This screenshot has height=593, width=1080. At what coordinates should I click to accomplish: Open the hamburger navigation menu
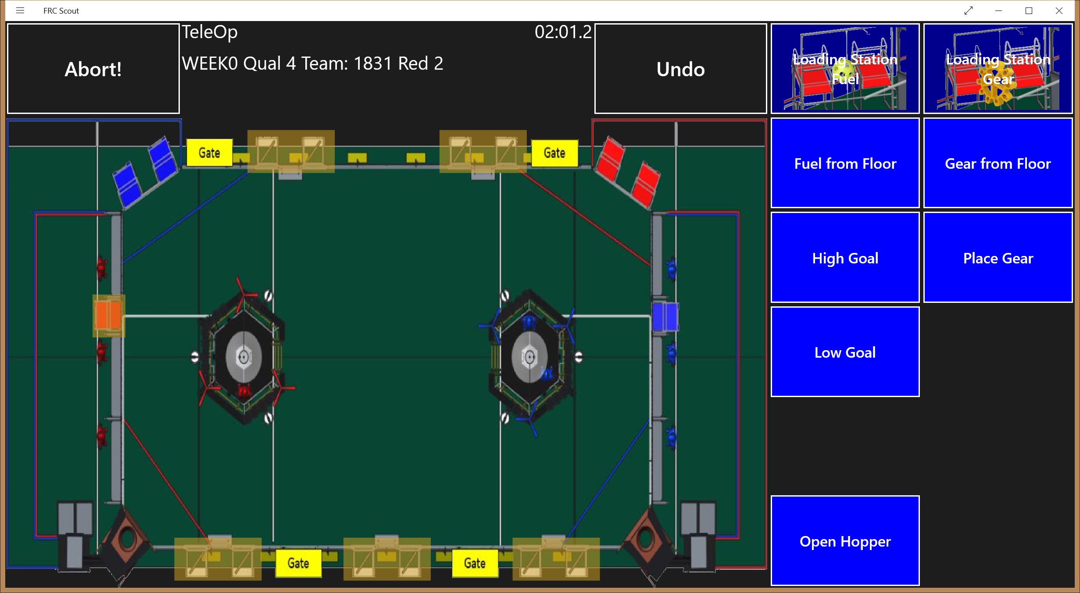[x=20, y=11]
